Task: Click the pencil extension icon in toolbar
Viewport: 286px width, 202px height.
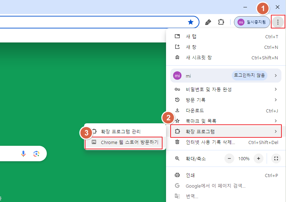Action: click(208, 22)
